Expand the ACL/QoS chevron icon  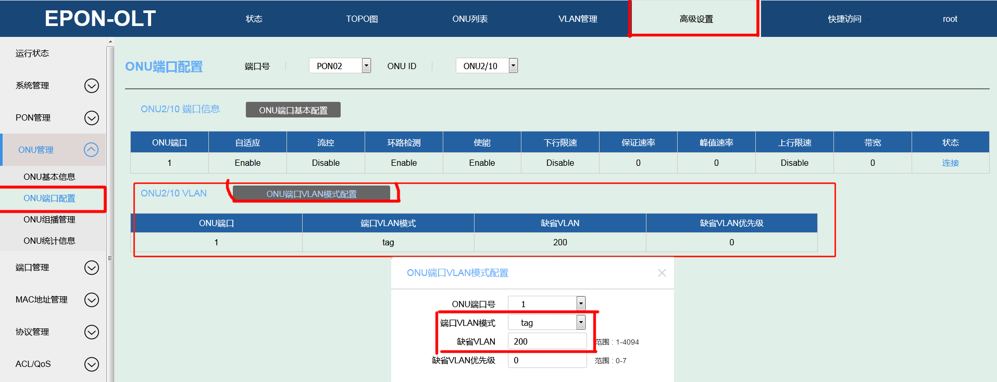click(91, 364)
